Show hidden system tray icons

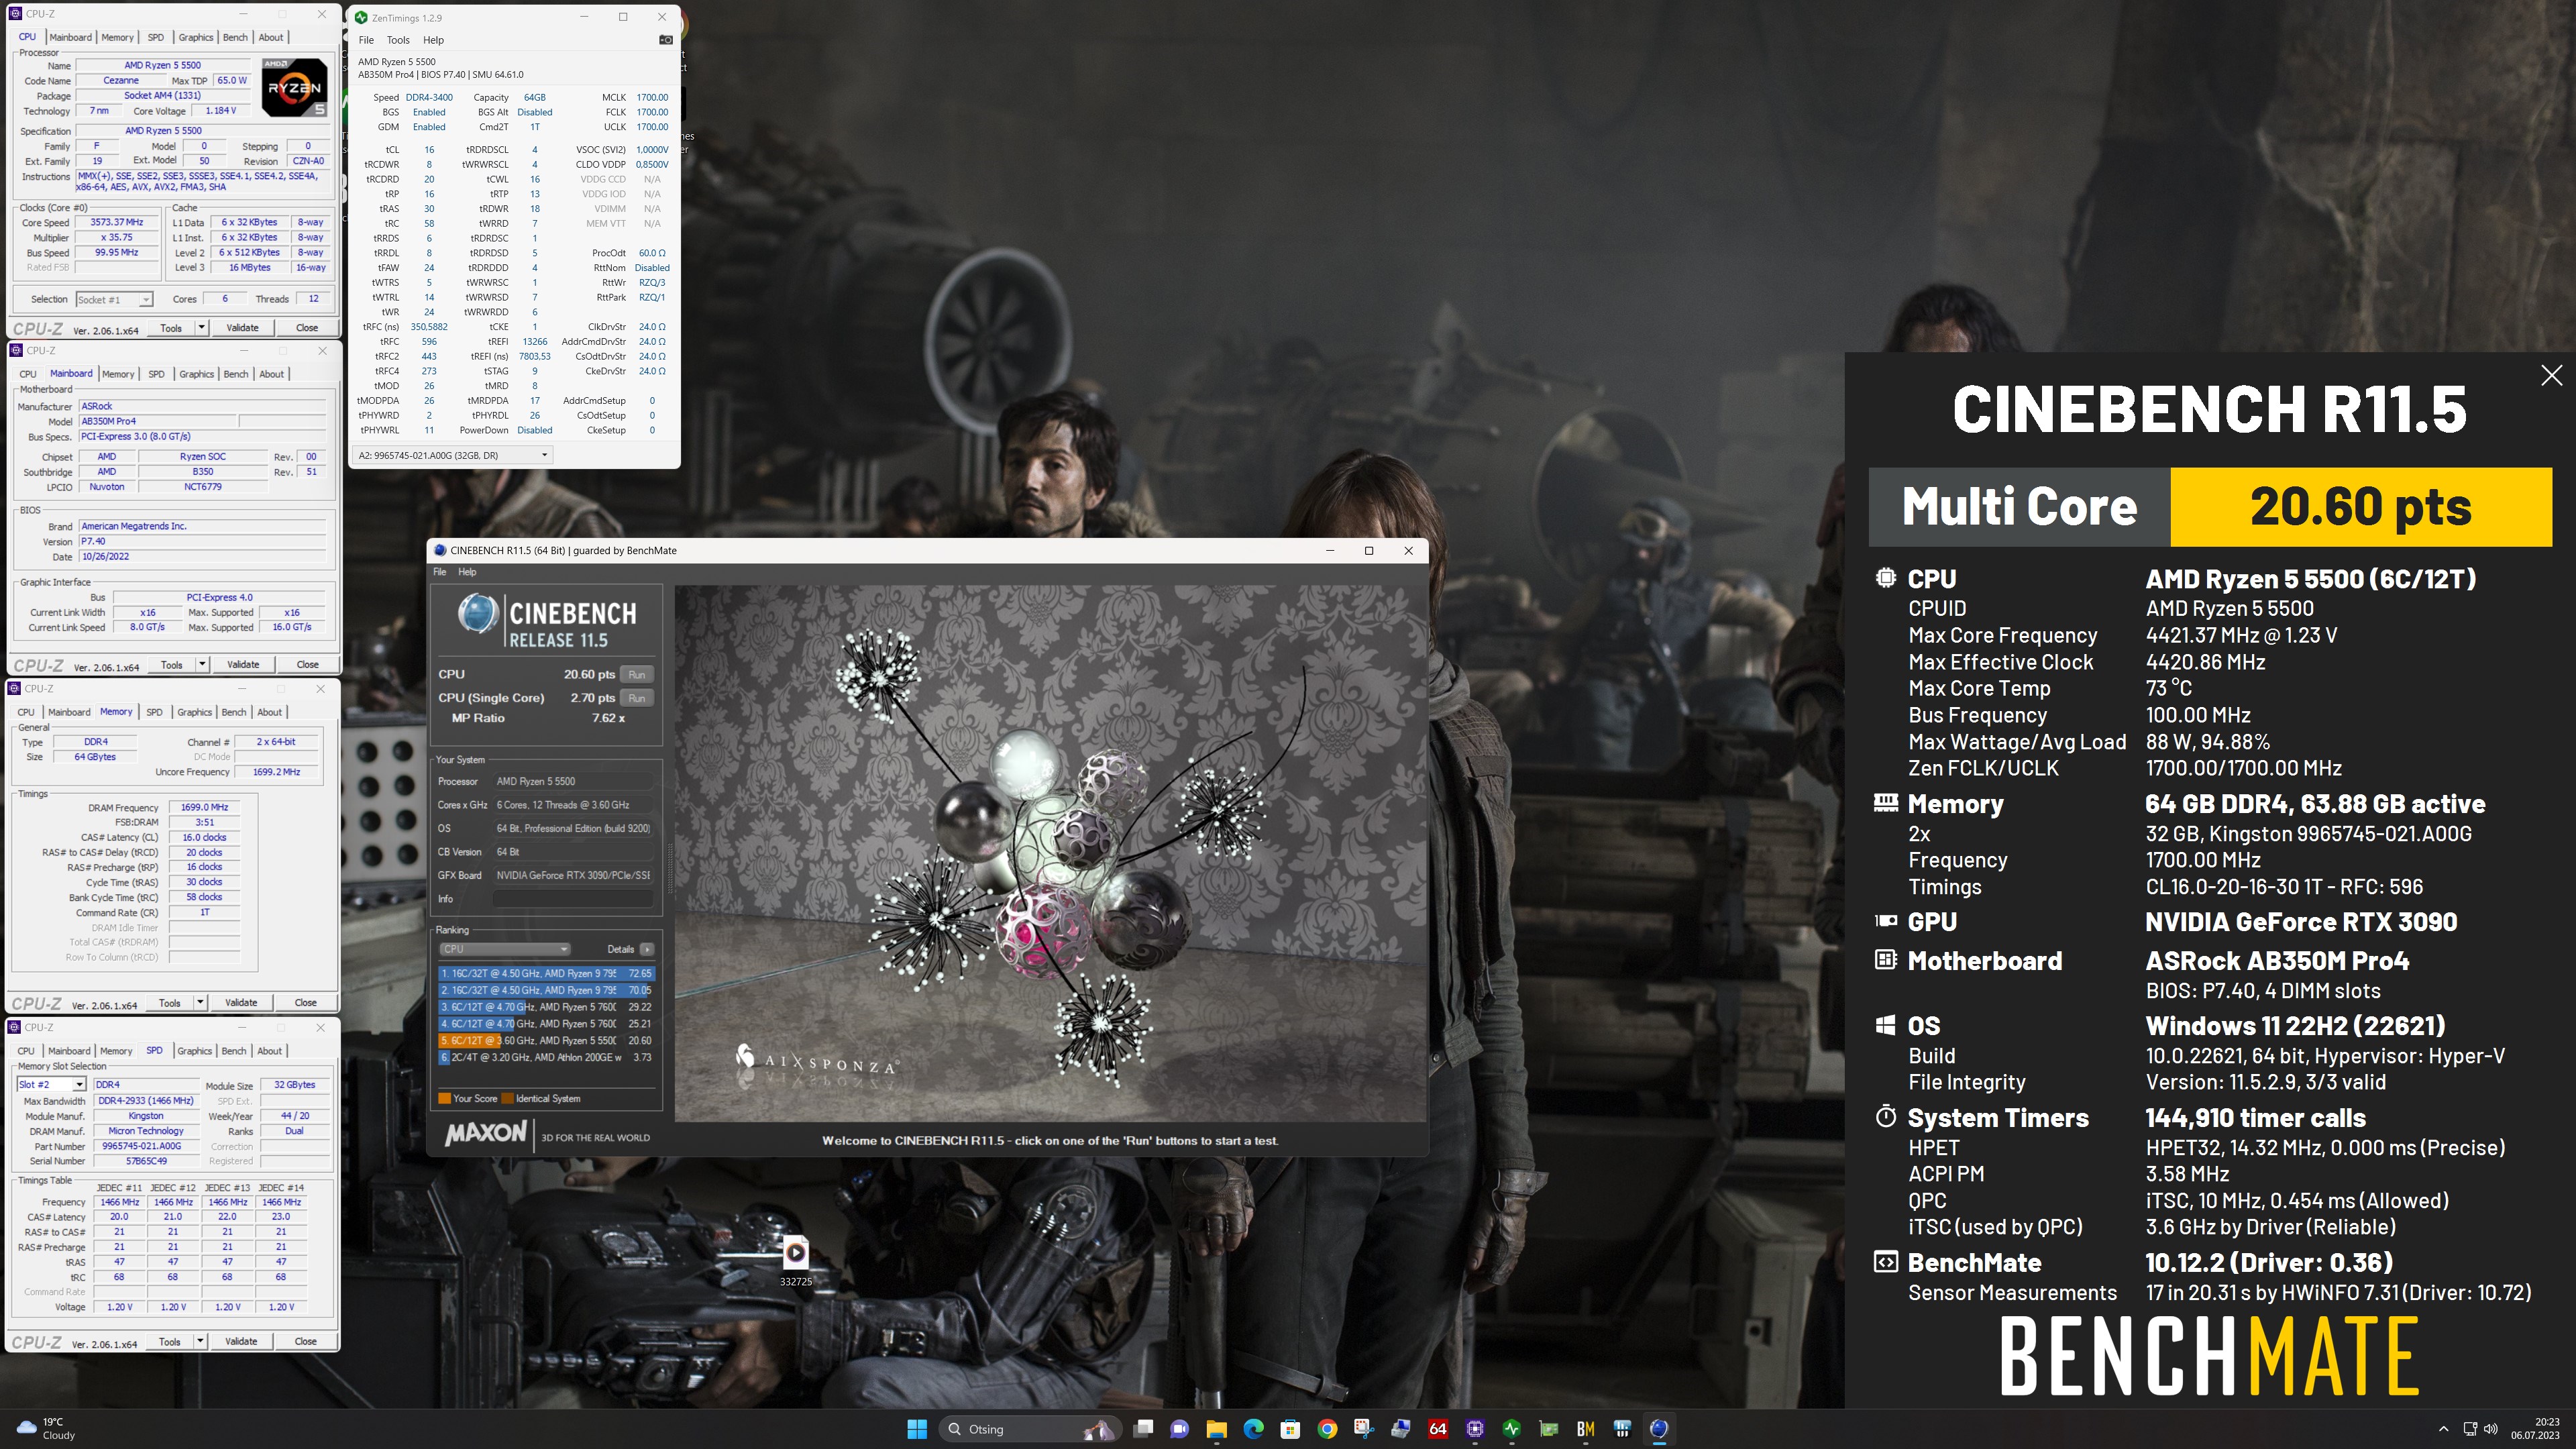(2443, 1429)
